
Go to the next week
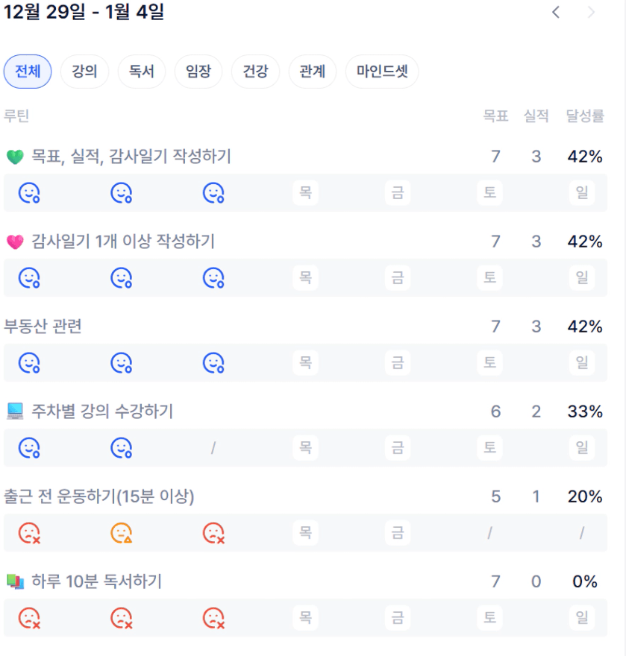pyautogui.click(x=592, y=12)
